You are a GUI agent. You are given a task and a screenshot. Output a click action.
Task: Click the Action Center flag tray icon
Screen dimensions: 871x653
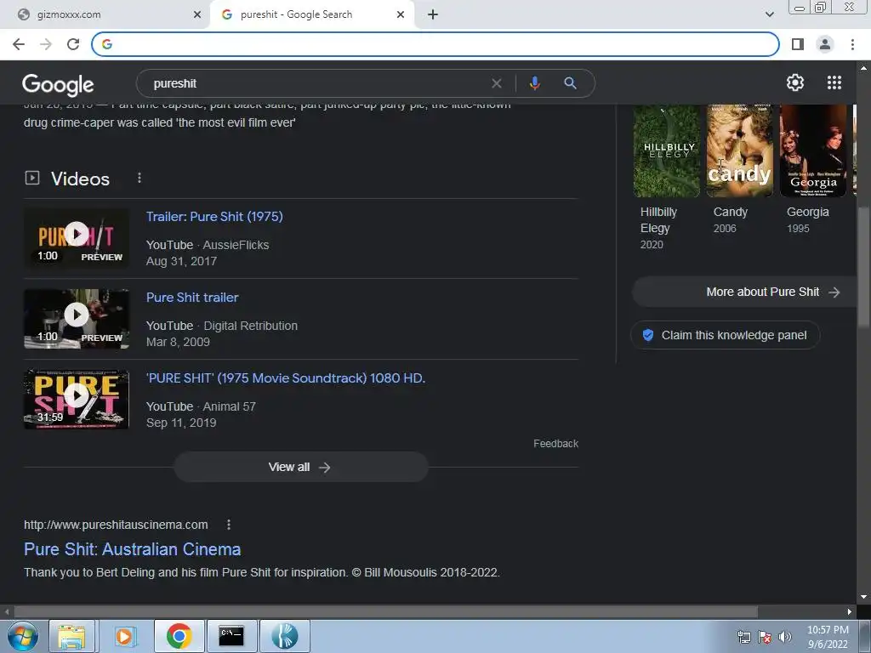765,637
